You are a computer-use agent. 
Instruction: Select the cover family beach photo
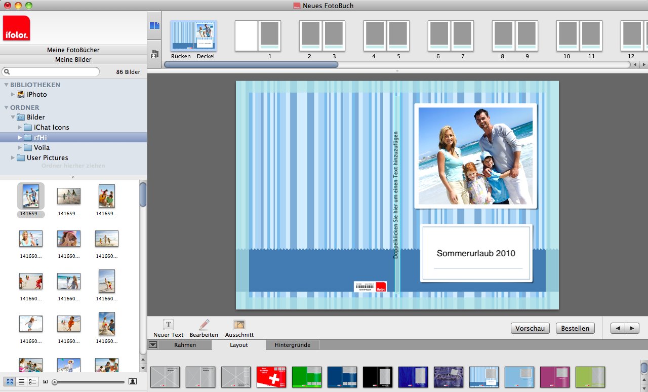point(475,155)
